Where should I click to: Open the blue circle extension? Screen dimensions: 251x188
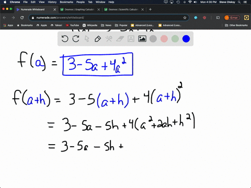[196, 18]
